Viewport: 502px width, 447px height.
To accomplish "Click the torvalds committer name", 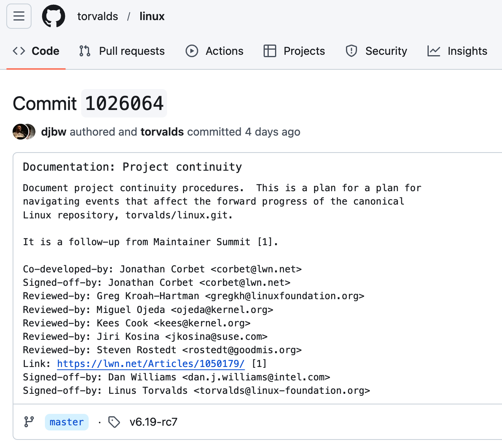I will [x=162, y=132].
